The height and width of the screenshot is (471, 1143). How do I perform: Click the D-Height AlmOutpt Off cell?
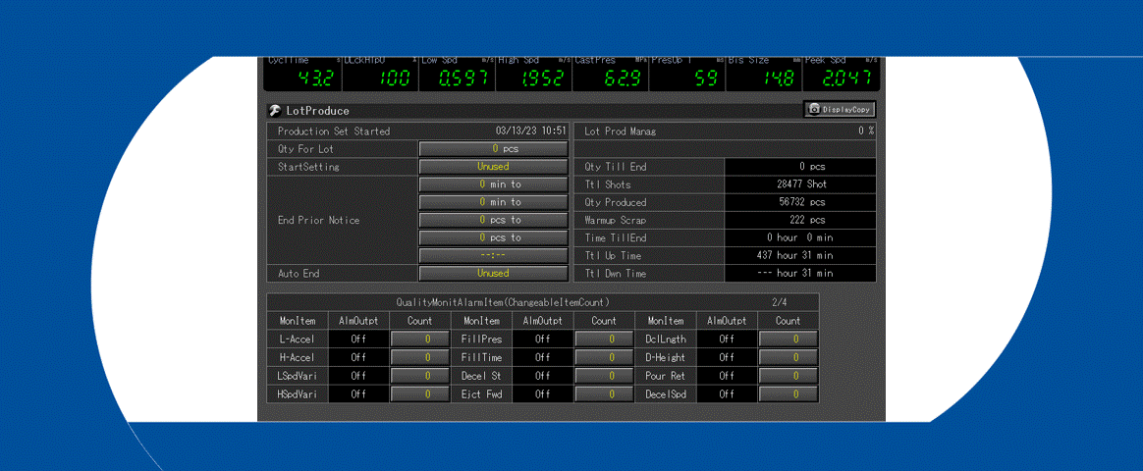pyautogui.click(x=727, y=357)
